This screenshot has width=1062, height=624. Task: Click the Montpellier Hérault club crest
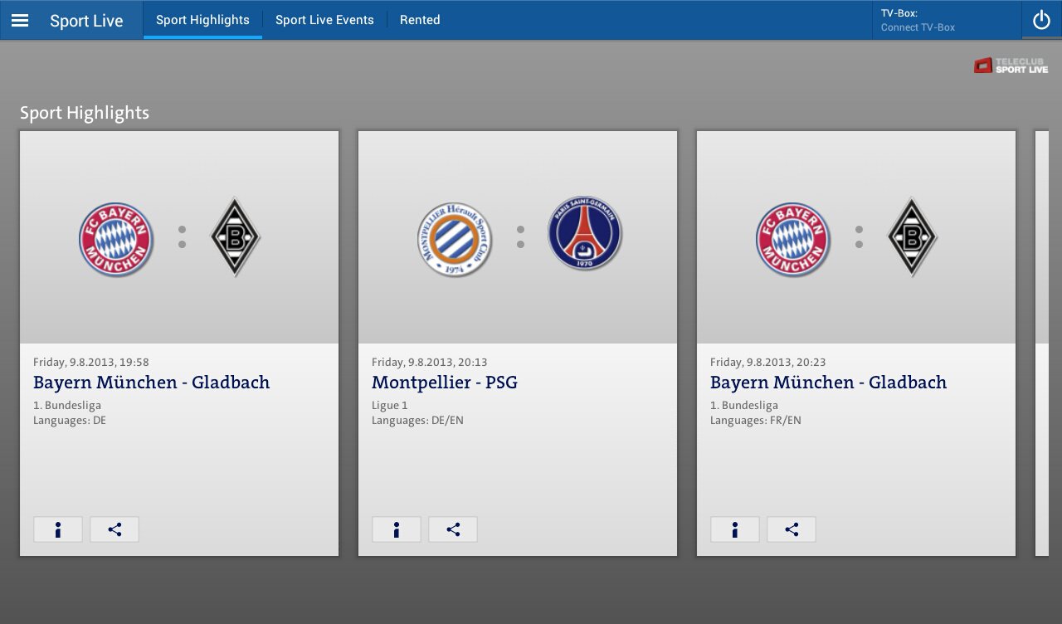pos(455,240)
